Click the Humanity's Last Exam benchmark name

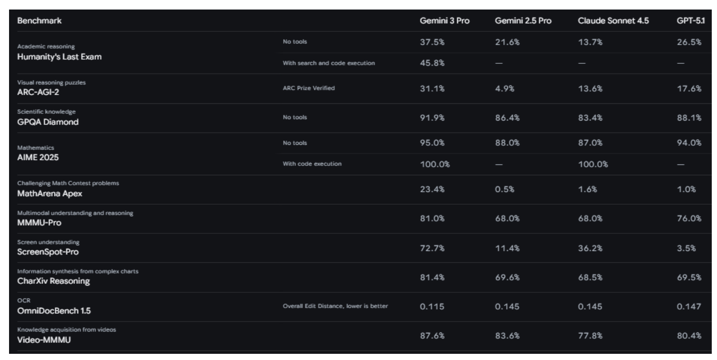click(x=59, y=57)
